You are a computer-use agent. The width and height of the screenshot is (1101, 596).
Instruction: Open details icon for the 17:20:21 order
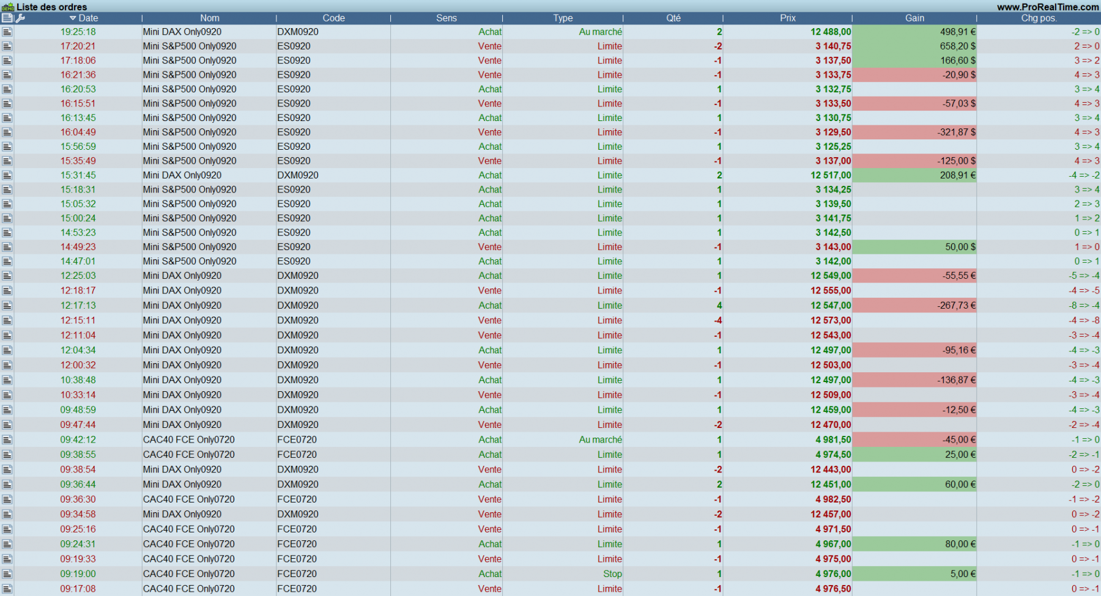tap(7, 46)
